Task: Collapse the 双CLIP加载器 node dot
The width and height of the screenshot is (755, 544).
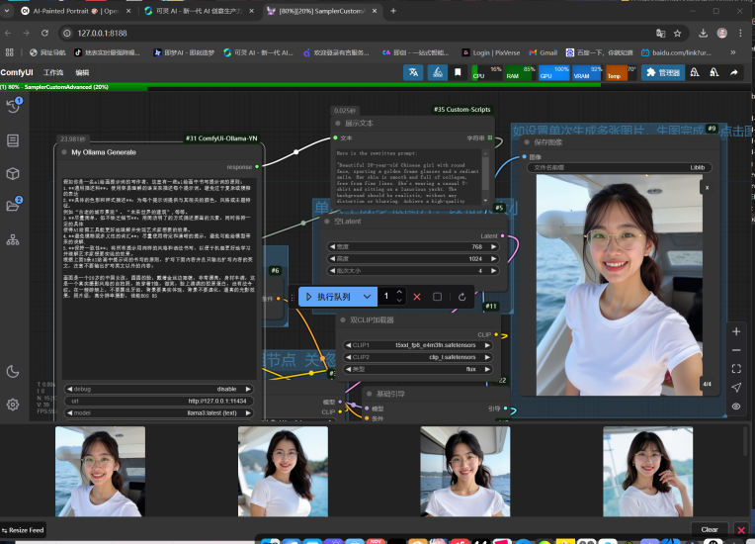Action: (x=343, y=319)
